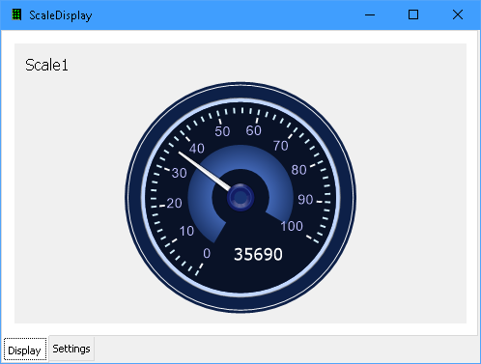Minimize the ScaleDisplay window
481x364 pixels.
(x=370, y=14)
